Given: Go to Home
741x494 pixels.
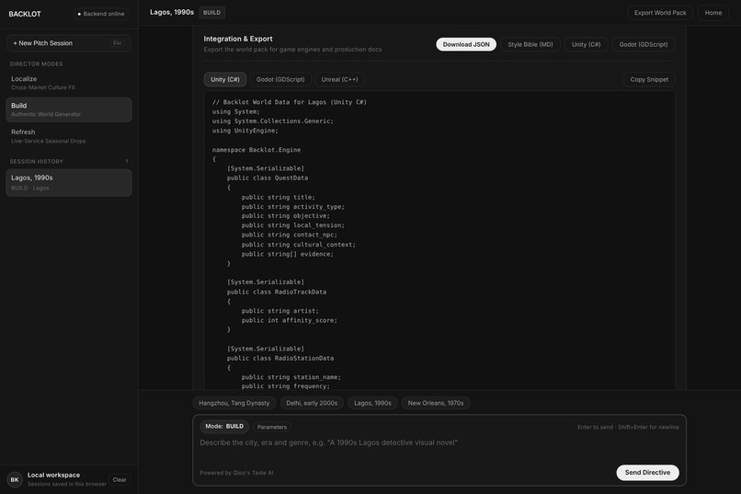Looking at the screenshot, I should [x=713, y=13].
